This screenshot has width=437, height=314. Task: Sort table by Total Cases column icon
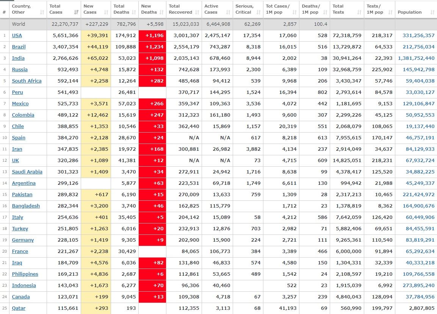[77, 12]
